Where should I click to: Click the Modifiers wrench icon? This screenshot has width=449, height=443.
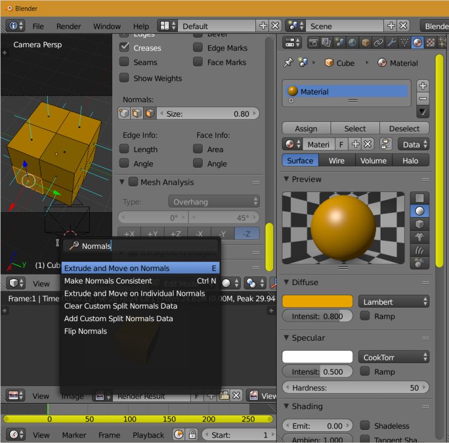pyautogui.click(x=392, y=42)
